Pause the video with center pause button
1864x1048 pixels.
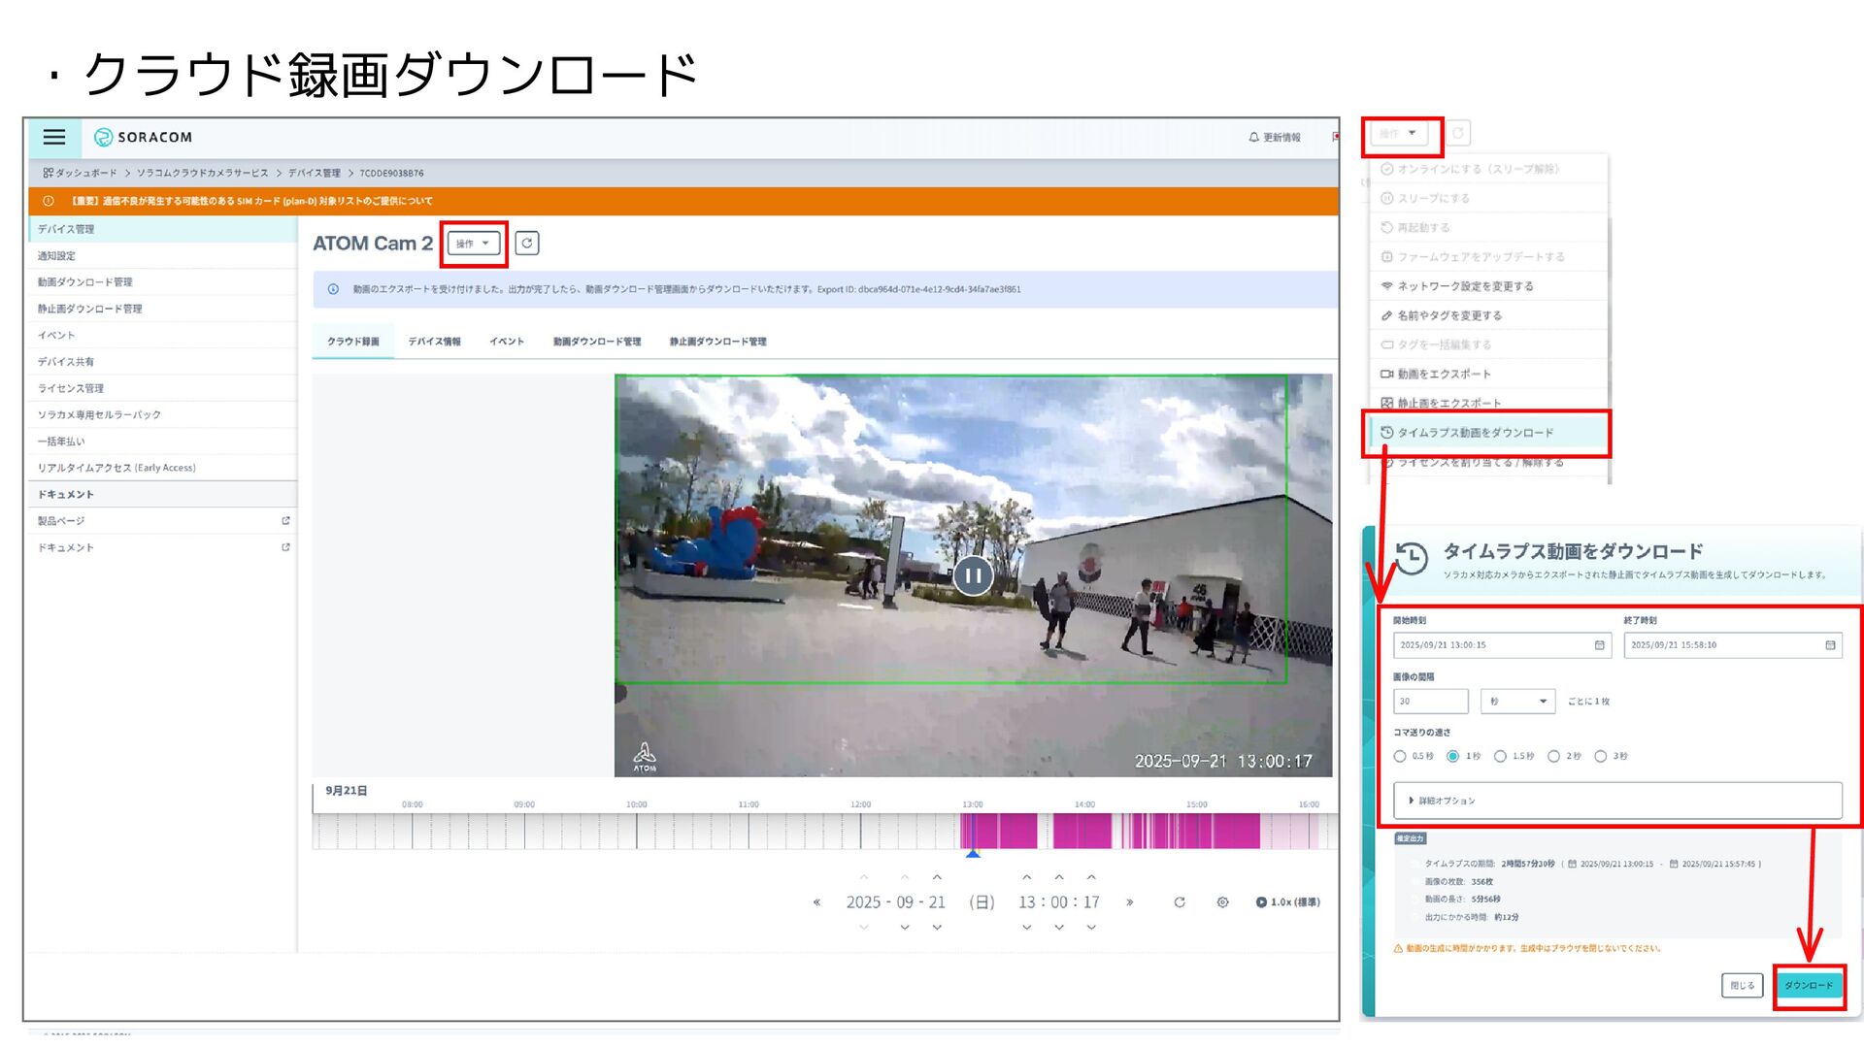pos(973,576)
